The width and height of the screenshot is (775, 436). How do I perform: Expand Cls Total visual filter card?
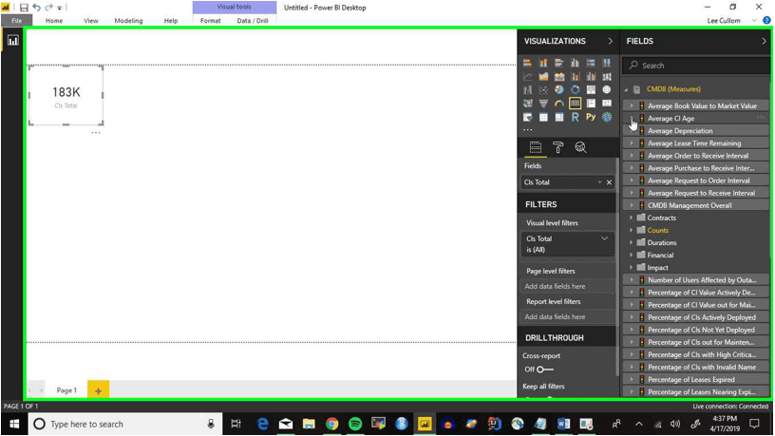(x=604, y=238)
